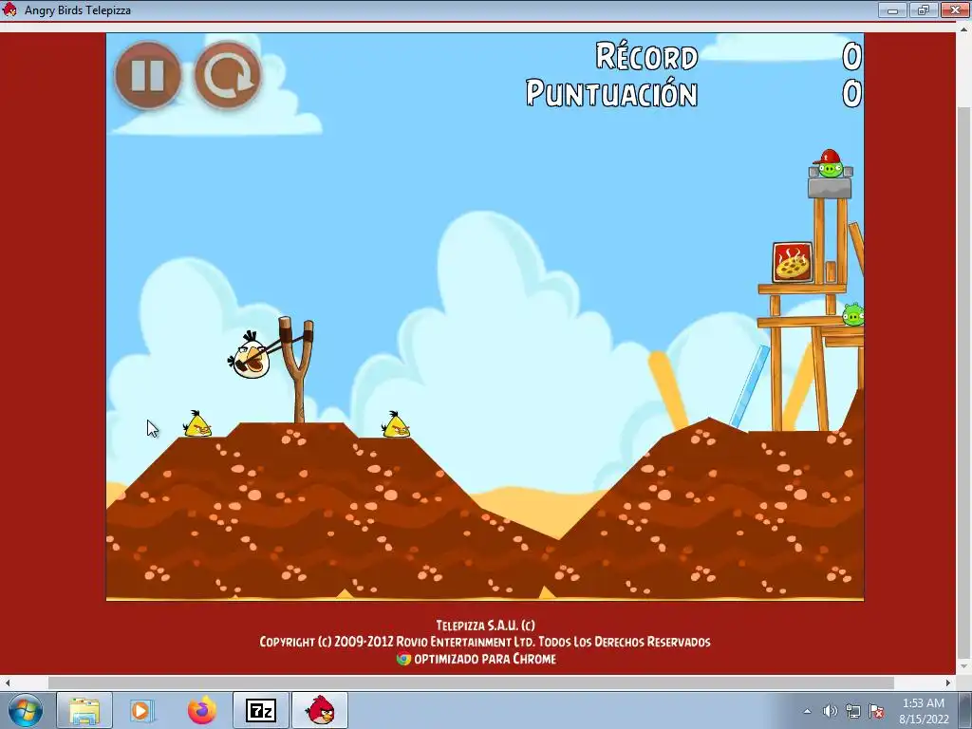Close the Angry Birds Telepizza window
Screen dimensions: 972x729
(955, 9)
